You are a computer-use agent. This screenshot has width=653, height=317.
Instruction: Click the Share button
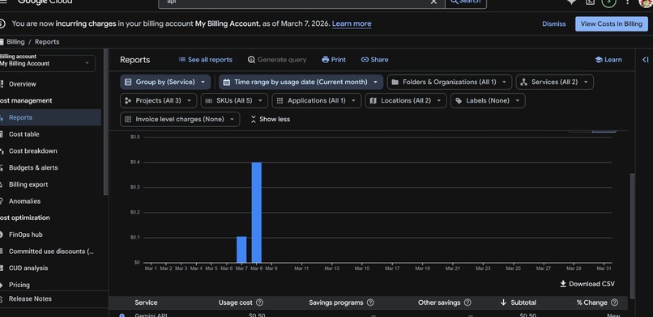(374, 60)
